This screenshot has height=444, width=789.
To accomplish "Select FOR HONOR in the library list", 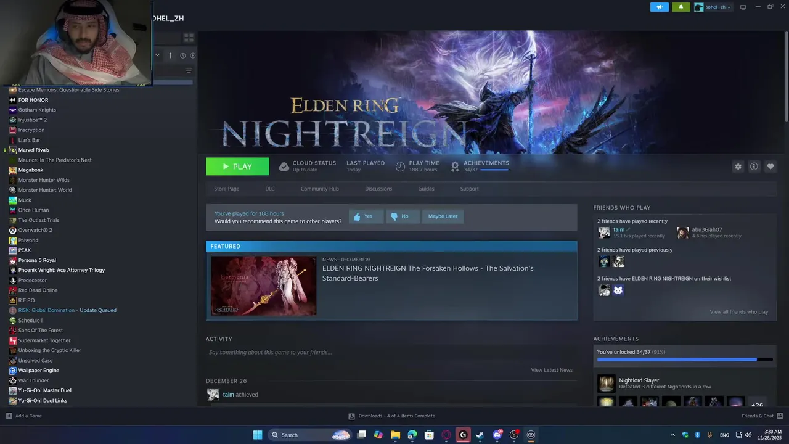I will click(33, 100).
